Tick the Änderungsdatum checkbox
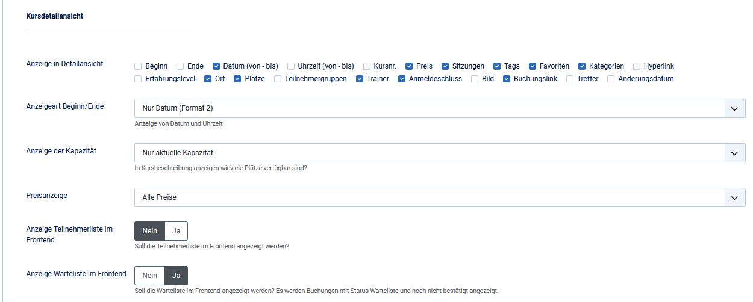753x302 pixels. pos(611,79)
